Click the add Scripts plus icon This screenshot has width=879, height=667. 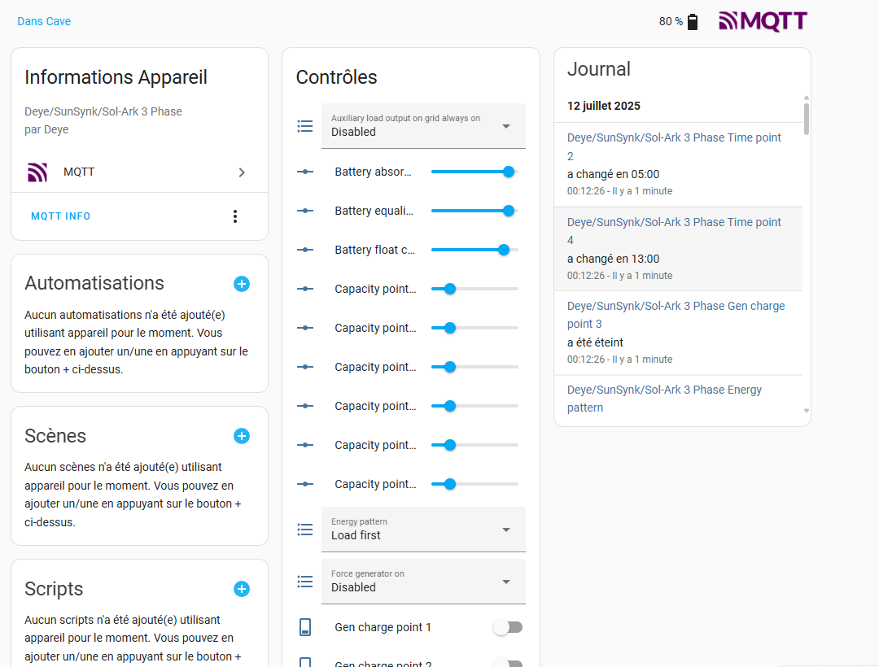242,589
